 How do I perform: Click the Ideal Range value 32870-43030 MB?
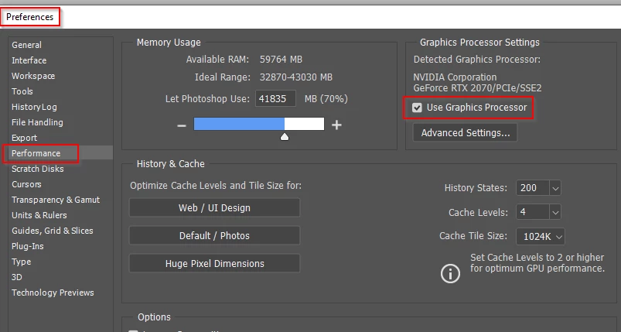[296, 77]
